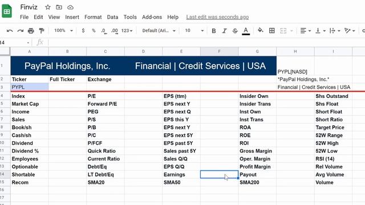Select the 'Market Cap' cell
Image resolution: width=365 pixels, height=205 pixels.
tap(30, 104)
